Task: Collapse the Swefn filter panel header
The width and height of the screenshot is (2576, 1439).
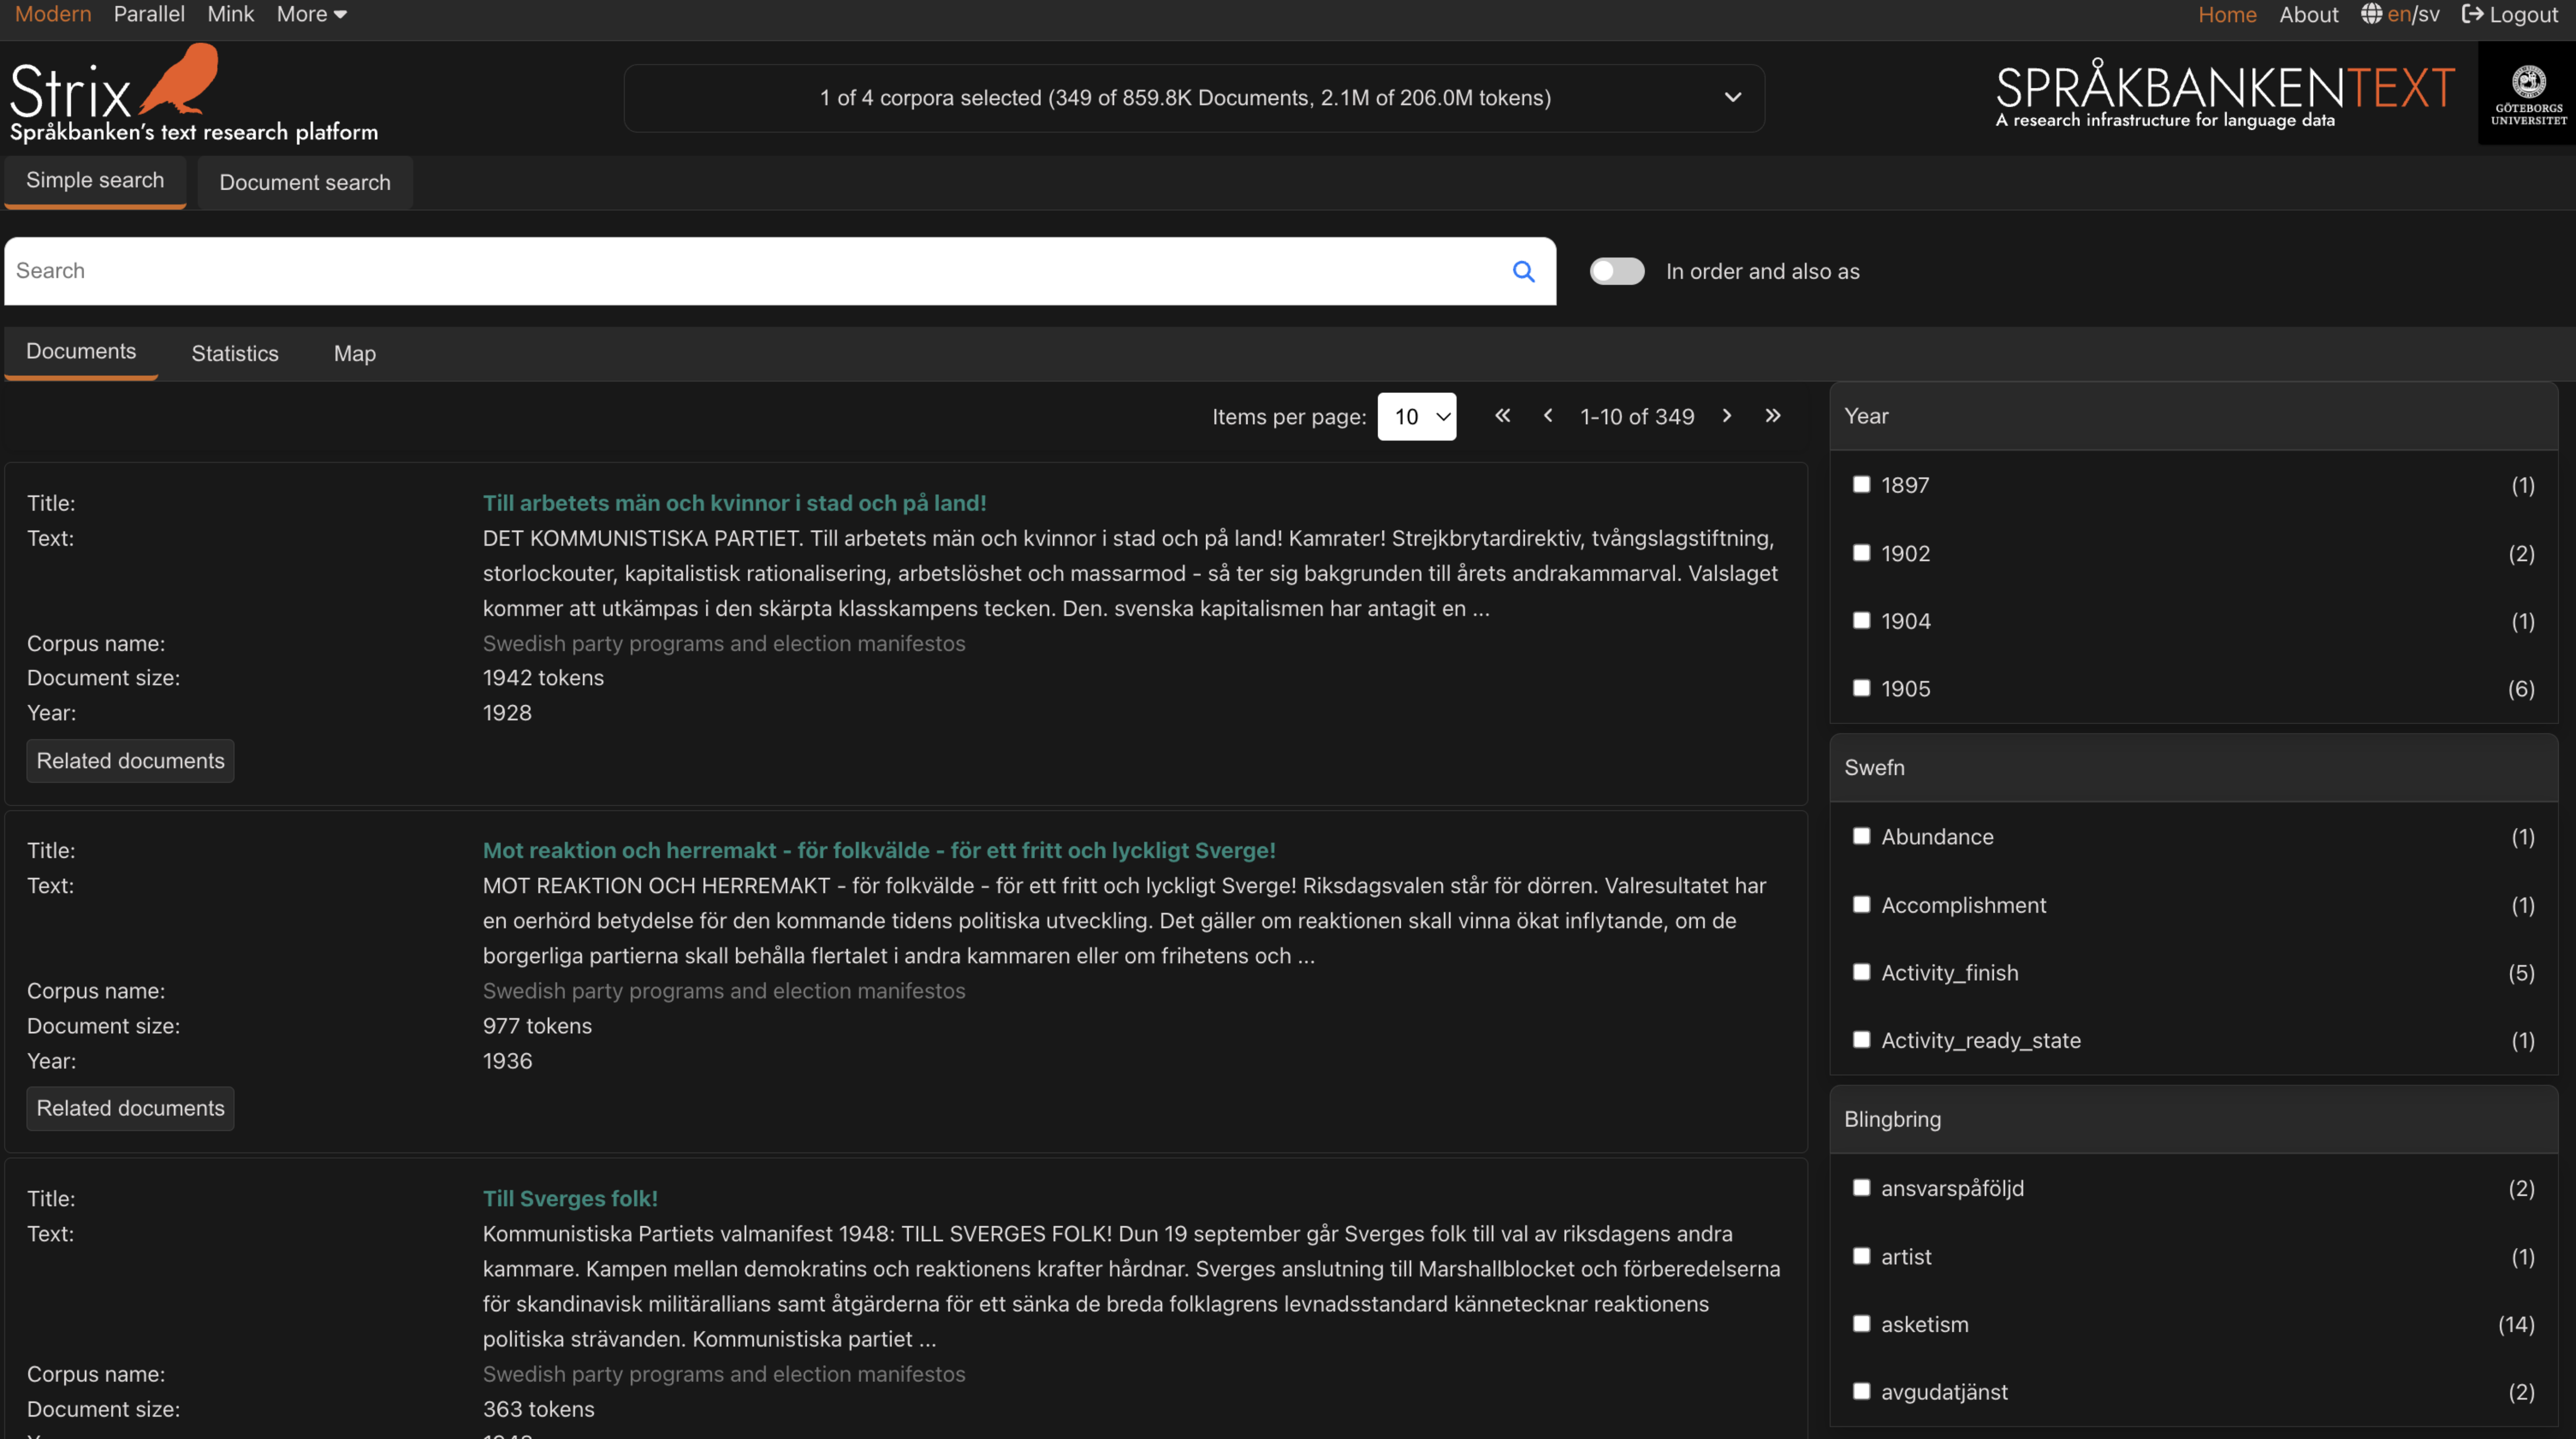Action: point(2193,767)
